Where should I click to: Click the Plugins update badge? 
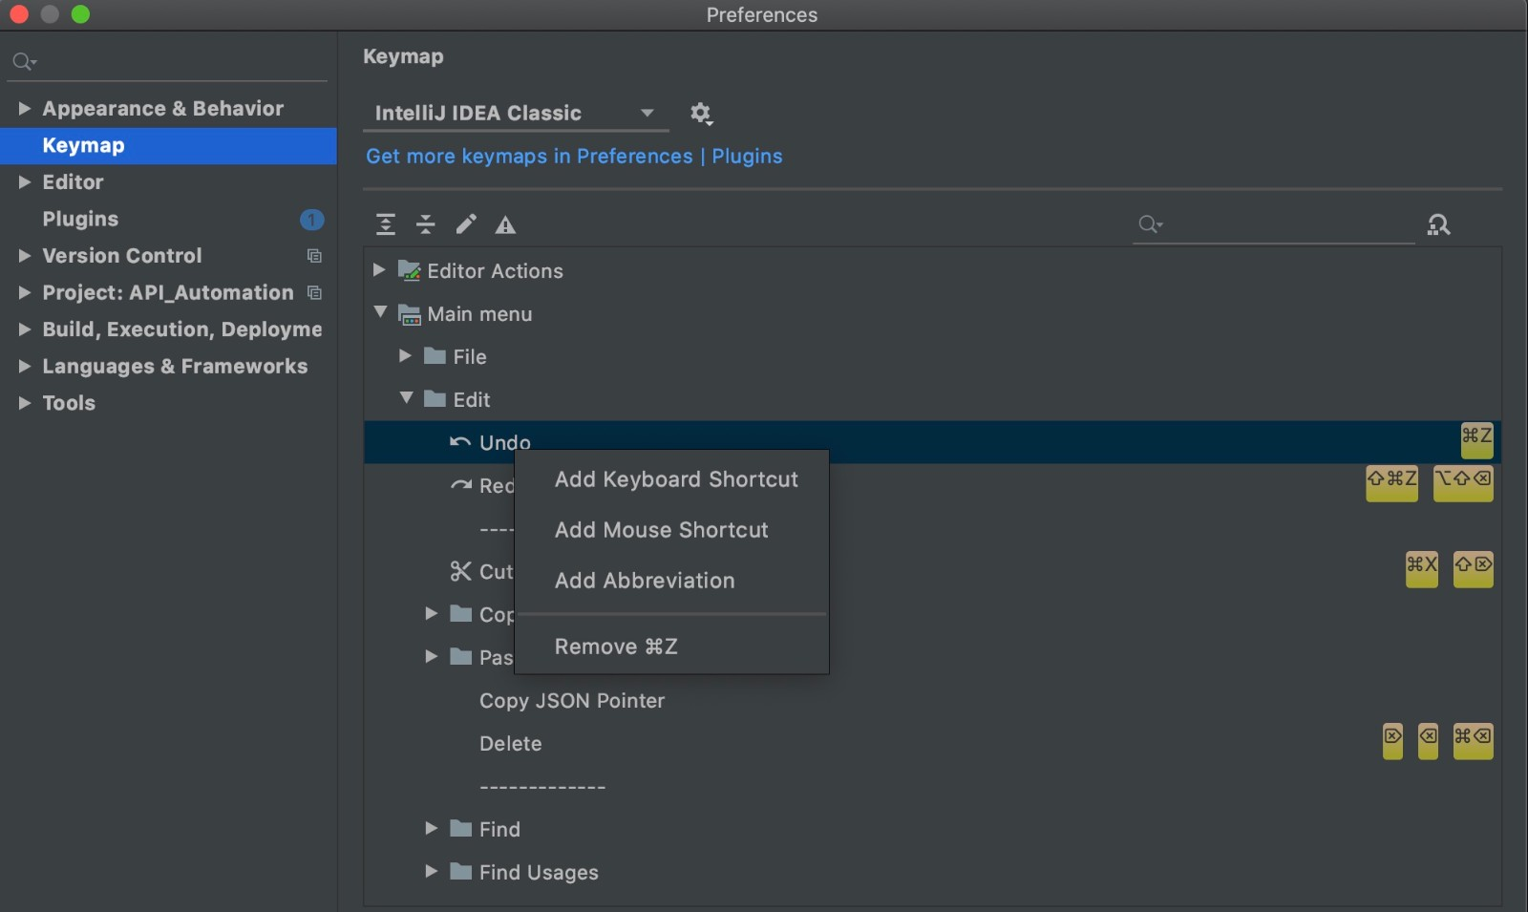(x=311, y=220)
